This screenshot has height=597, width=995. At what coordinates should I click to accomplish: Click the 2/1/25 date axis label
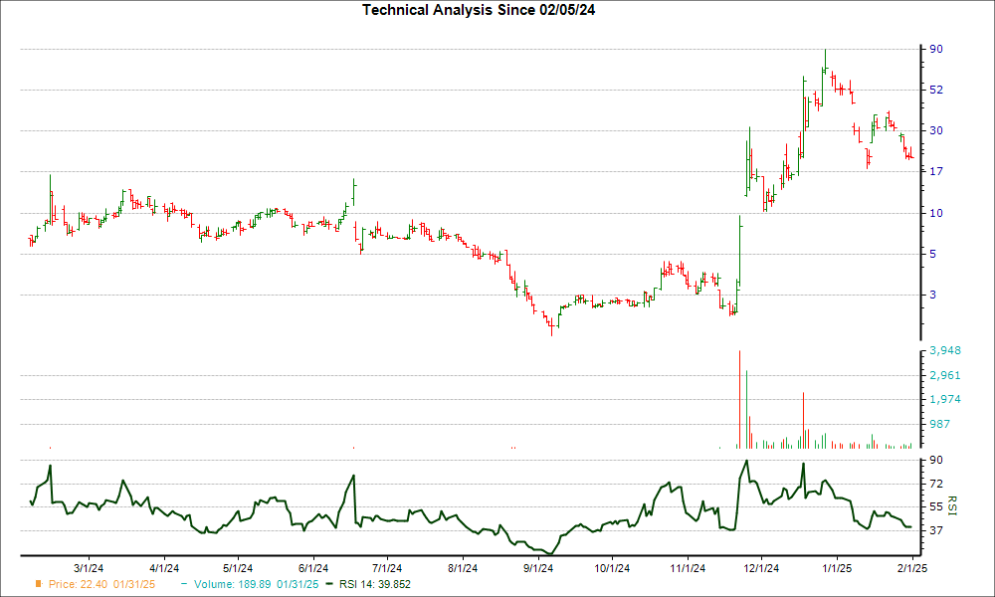912,568
